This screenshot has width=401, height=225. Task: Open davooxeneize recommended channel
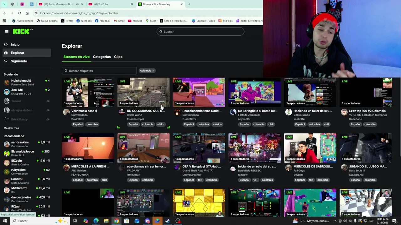point(27,199)
